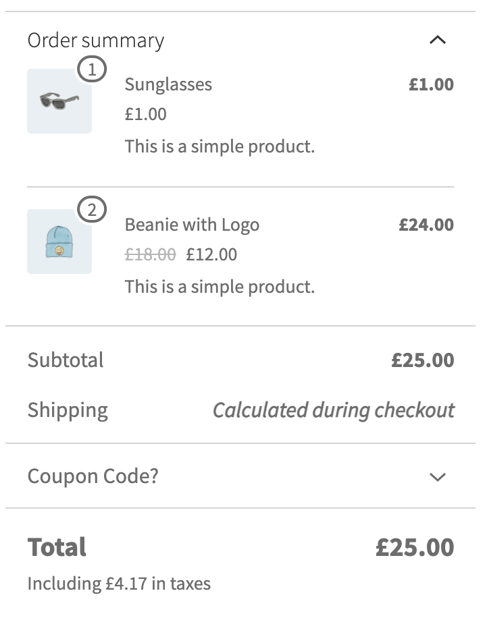Select the Beanie with Logo name
The height and width of the screenshot is (618, 485).
tap(192, 225)
